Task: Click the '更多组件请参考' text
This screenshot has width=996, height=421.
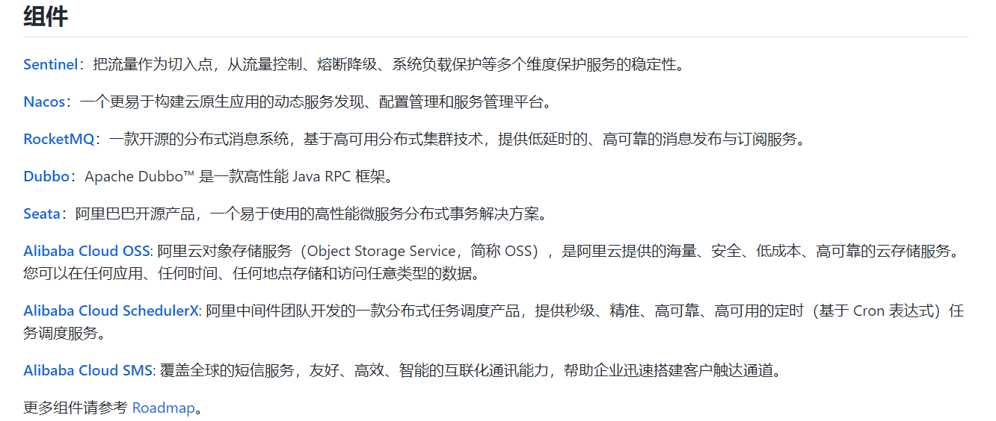Action: click(75, 408)
